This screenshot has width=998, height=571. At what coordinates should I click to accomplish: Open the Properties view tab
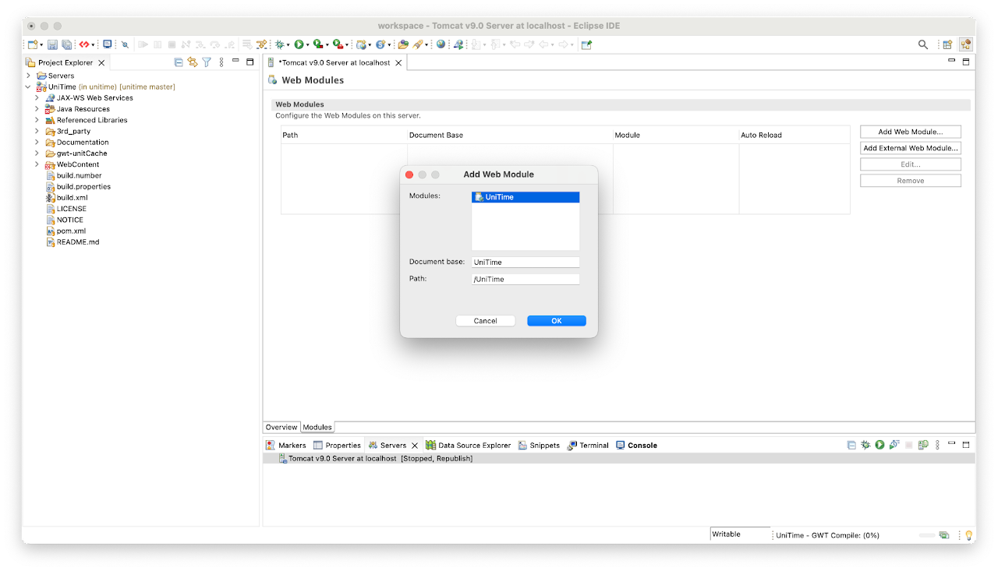coord(338,445)
